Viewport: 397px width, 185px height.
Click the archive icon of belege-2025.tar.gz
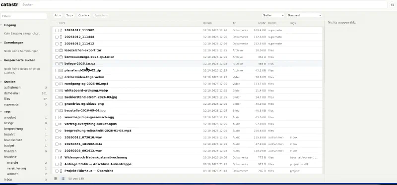click(61, 64)
